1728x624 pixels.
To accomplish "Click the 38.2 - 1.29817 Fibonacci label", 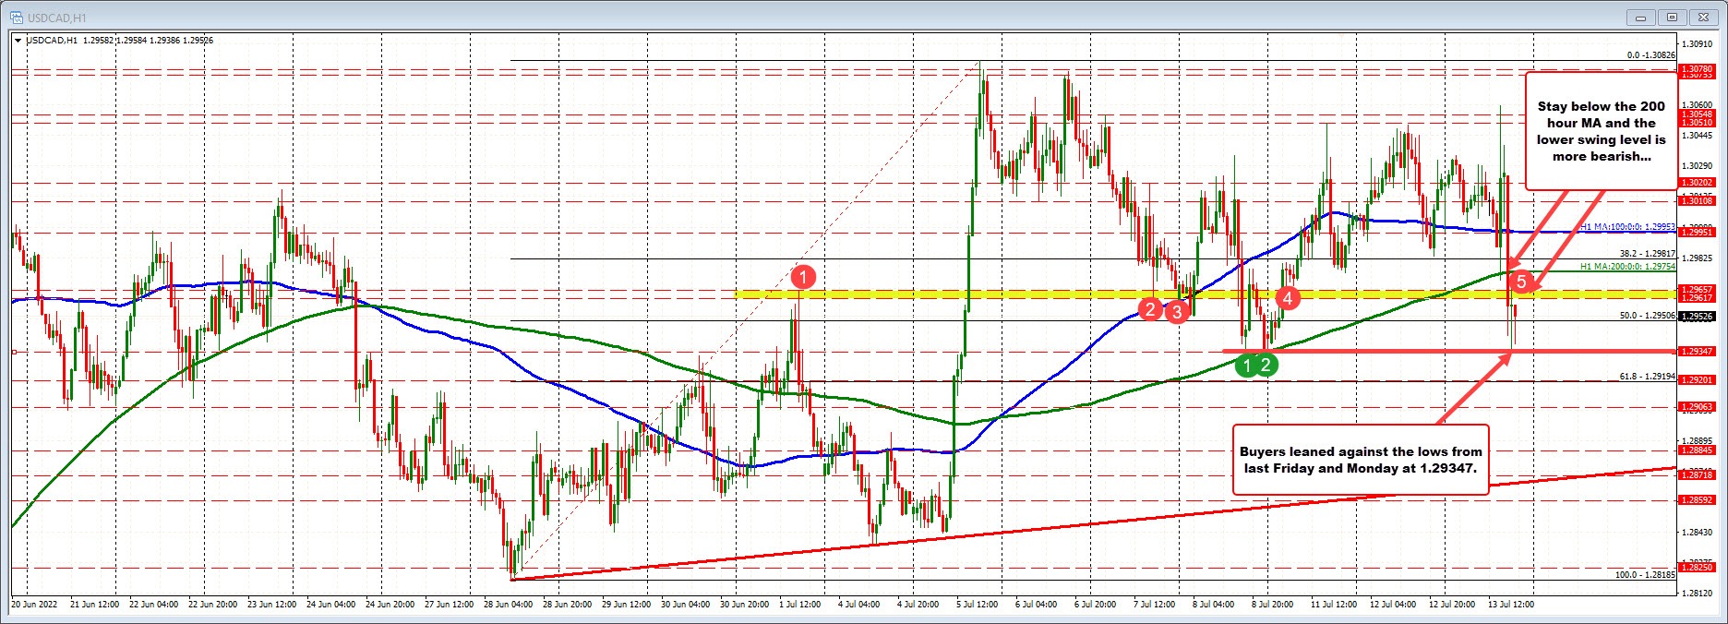I will (x=1647, y=253).
